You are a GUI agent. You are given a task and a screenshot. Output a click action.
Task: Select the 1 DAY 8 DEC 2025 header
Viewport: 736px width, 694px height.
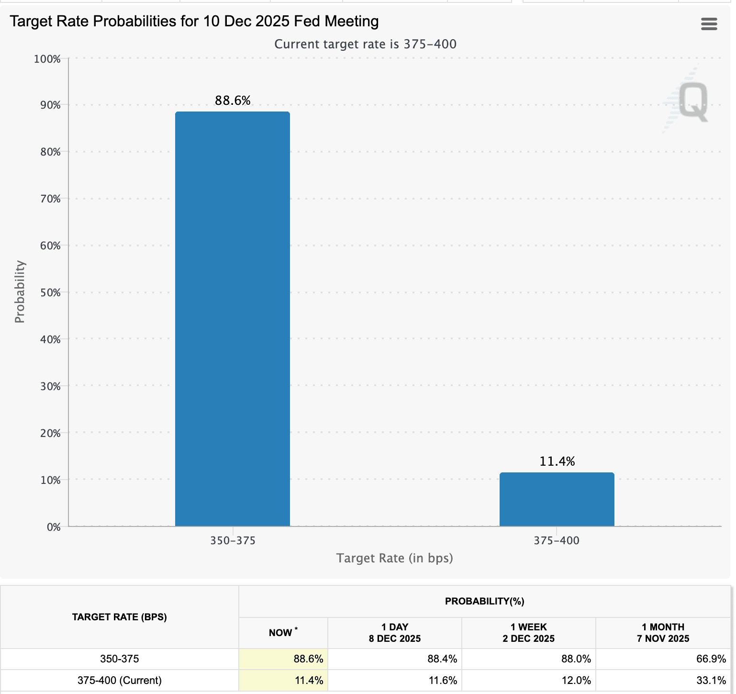click(395, 633)
